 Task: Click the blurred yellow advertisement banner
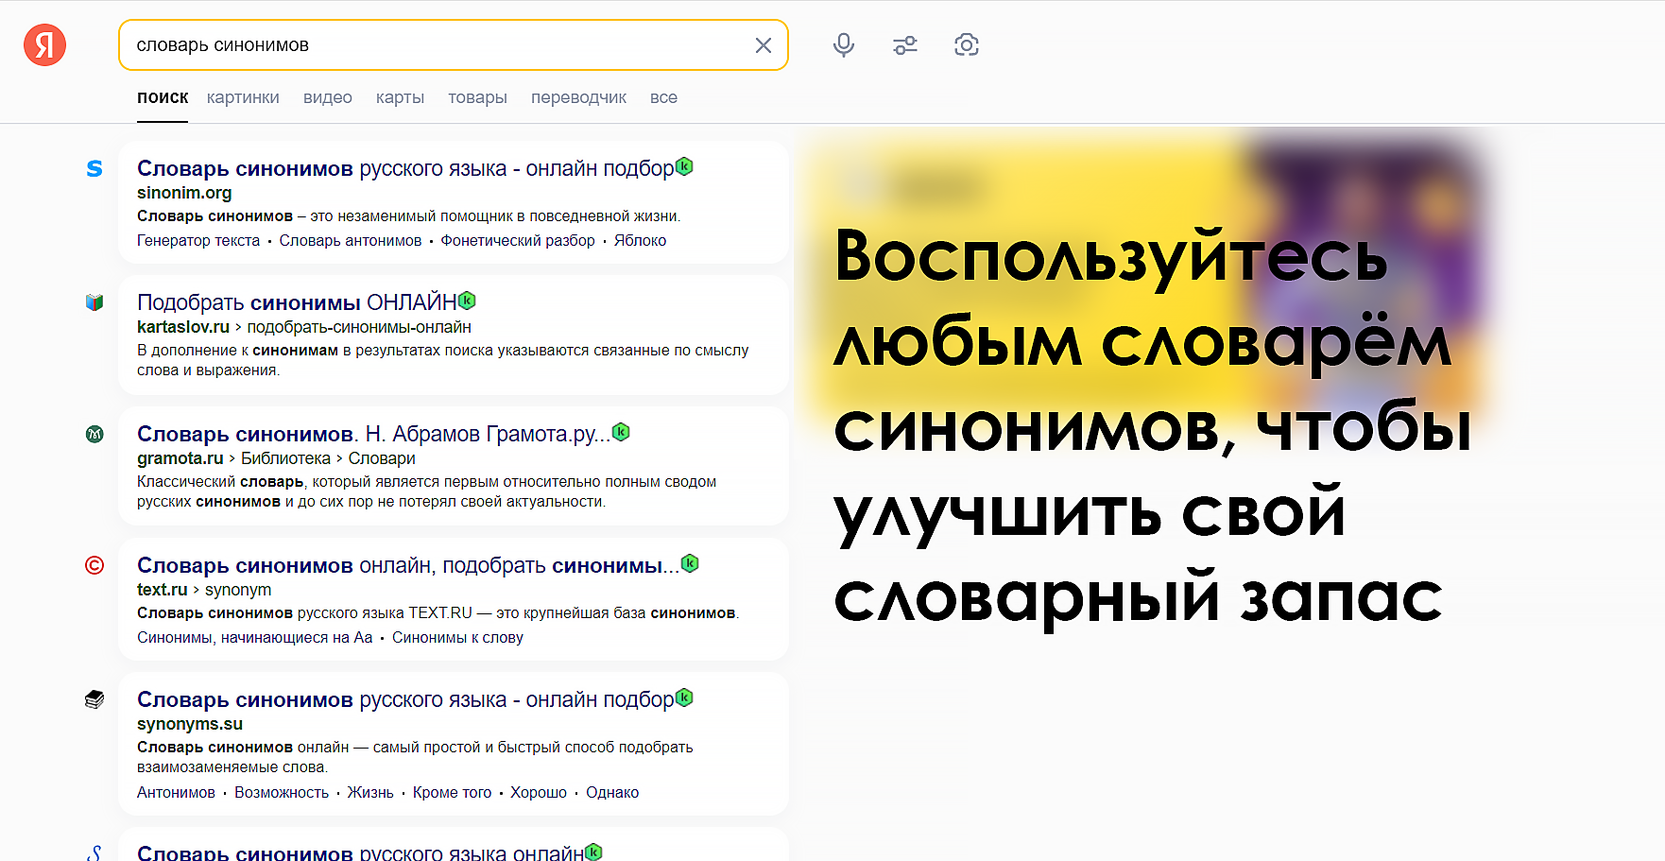[1143, 284]
